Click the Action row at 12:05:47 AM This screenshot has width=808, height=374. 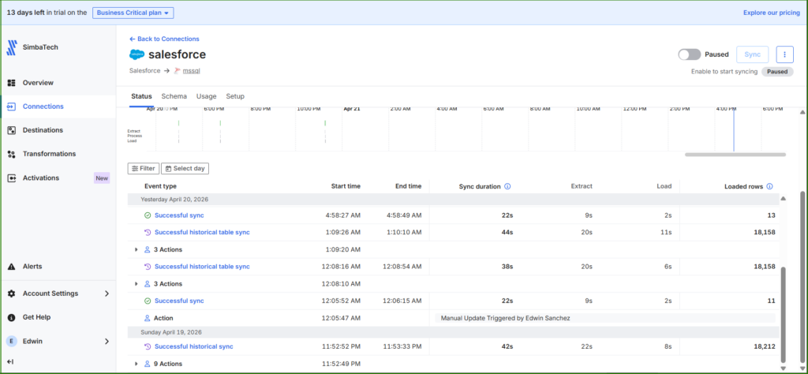(454, 318)
